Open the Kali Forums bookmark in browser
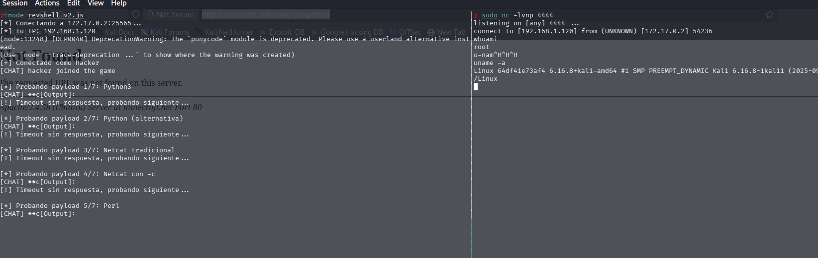Image resolution: width=818 pixels, height=258 pixels. pyautogui.click(x=165, y=32)
